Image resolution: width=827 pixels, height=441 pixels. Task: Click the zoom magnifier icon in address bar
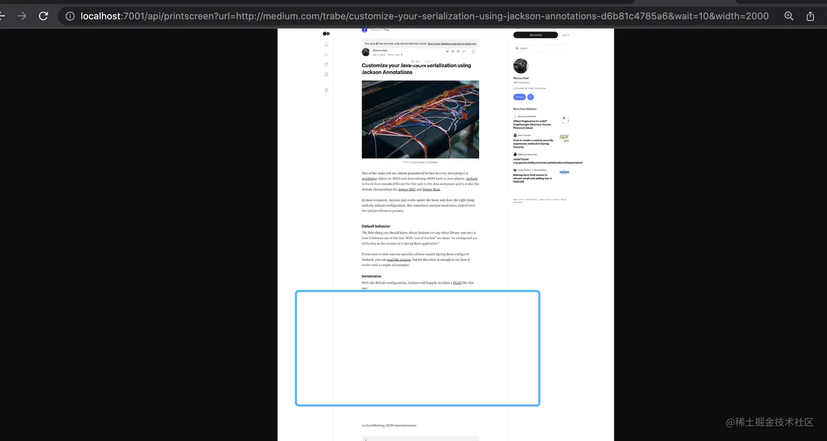point(789,16)
